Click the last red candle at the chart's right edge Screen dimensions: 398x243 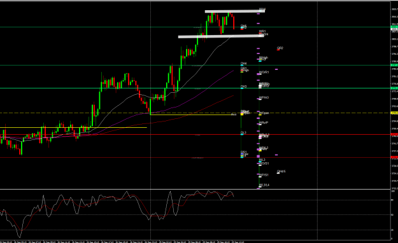tap(234, 23)
